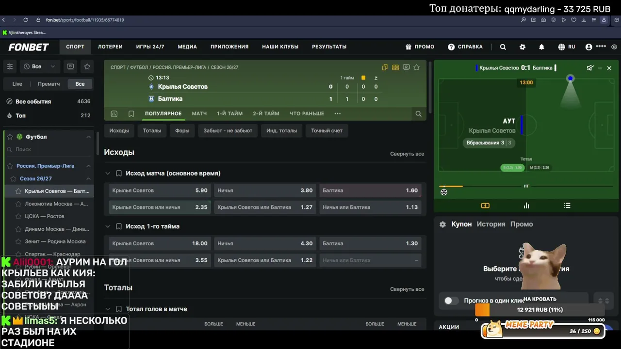621x349 pixels.
Task: Copy match link icon in event header
Action: pos(385,67)
